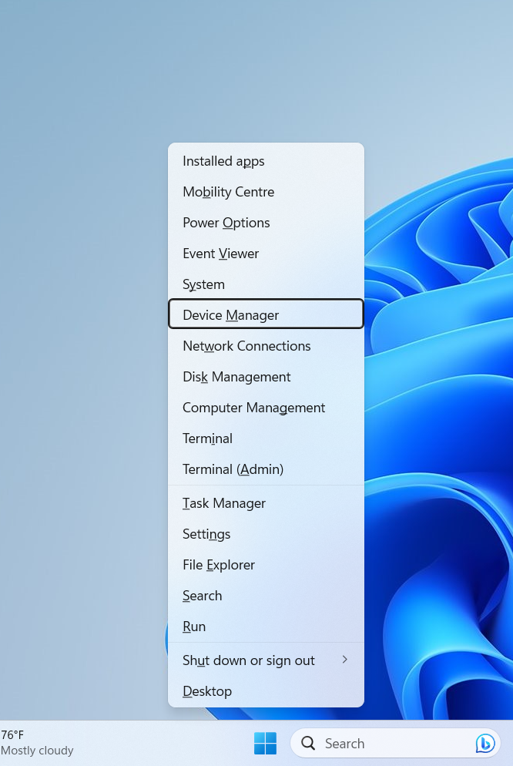Open Power Options

tap(226, 223)
